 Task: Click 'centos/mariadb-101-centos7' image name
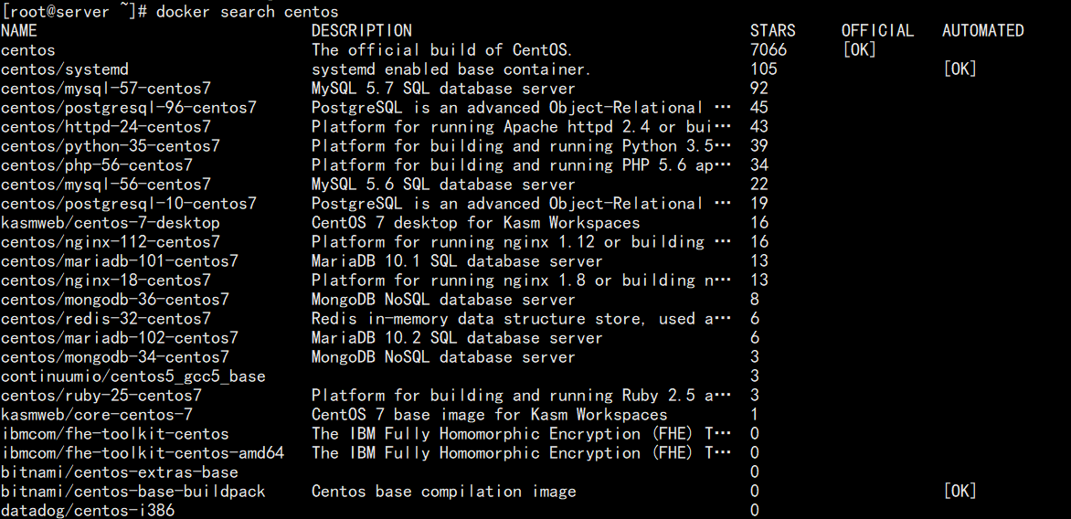120,260
